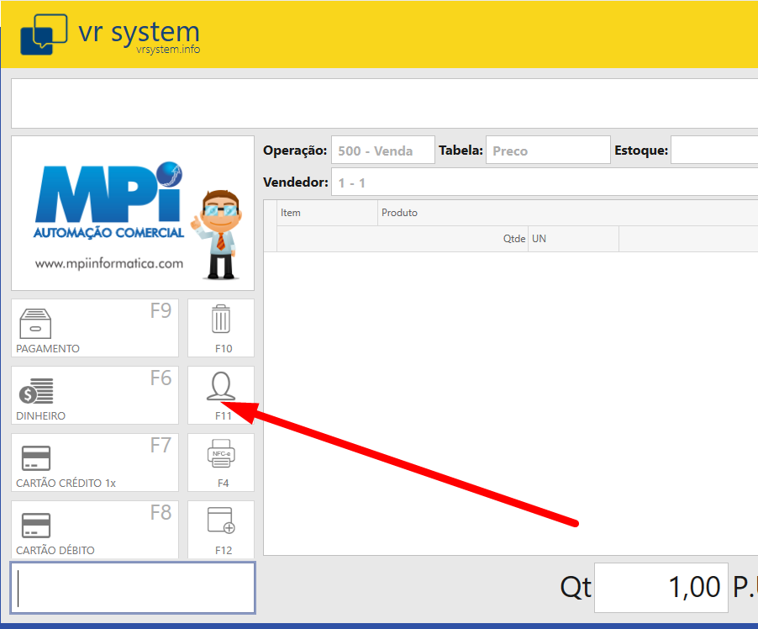Open the Estoque field
This screenshot has width=758, height=629.
713,151
